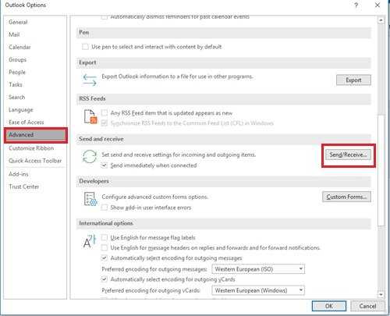Viewport: 390px width, 316px height.
Task: Toggle Use pen to select and interact checkbox
Action: (85, 47)
